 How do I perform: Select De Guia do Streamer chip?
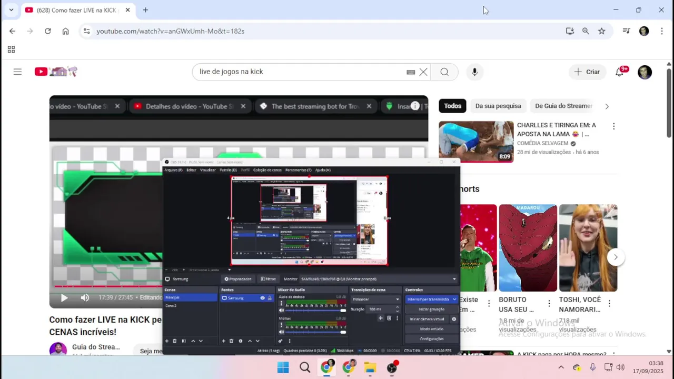pyautogui.click(x=563, y=106)
